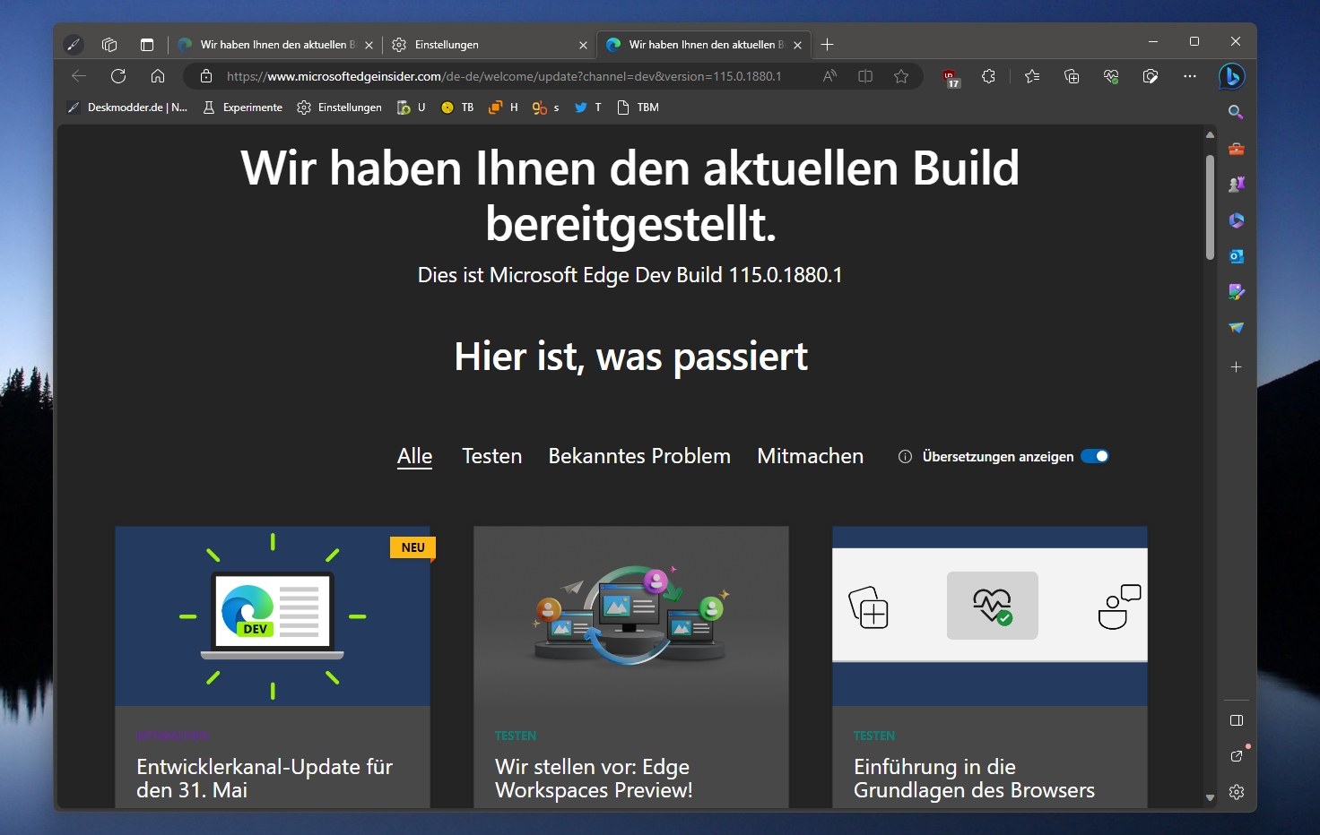This screenshot has height=835, width=1320.
Task: Select the Testen filter tab
Action: click(491, 456)
